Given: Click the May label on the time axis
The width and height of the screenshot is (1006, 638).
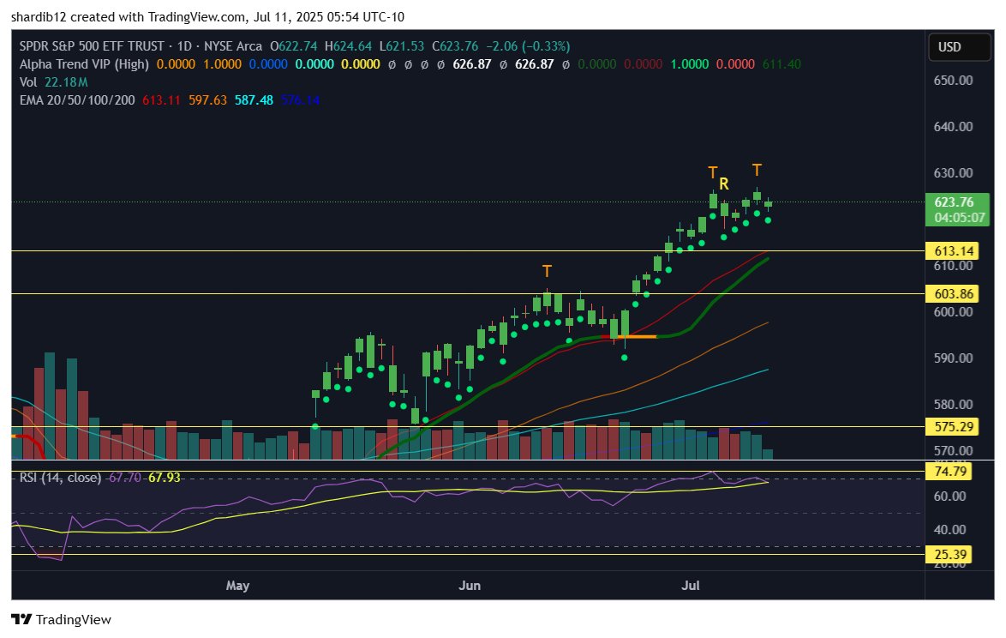Looking at the screenshot, I should pyautogui.click(x=238, y=586).
